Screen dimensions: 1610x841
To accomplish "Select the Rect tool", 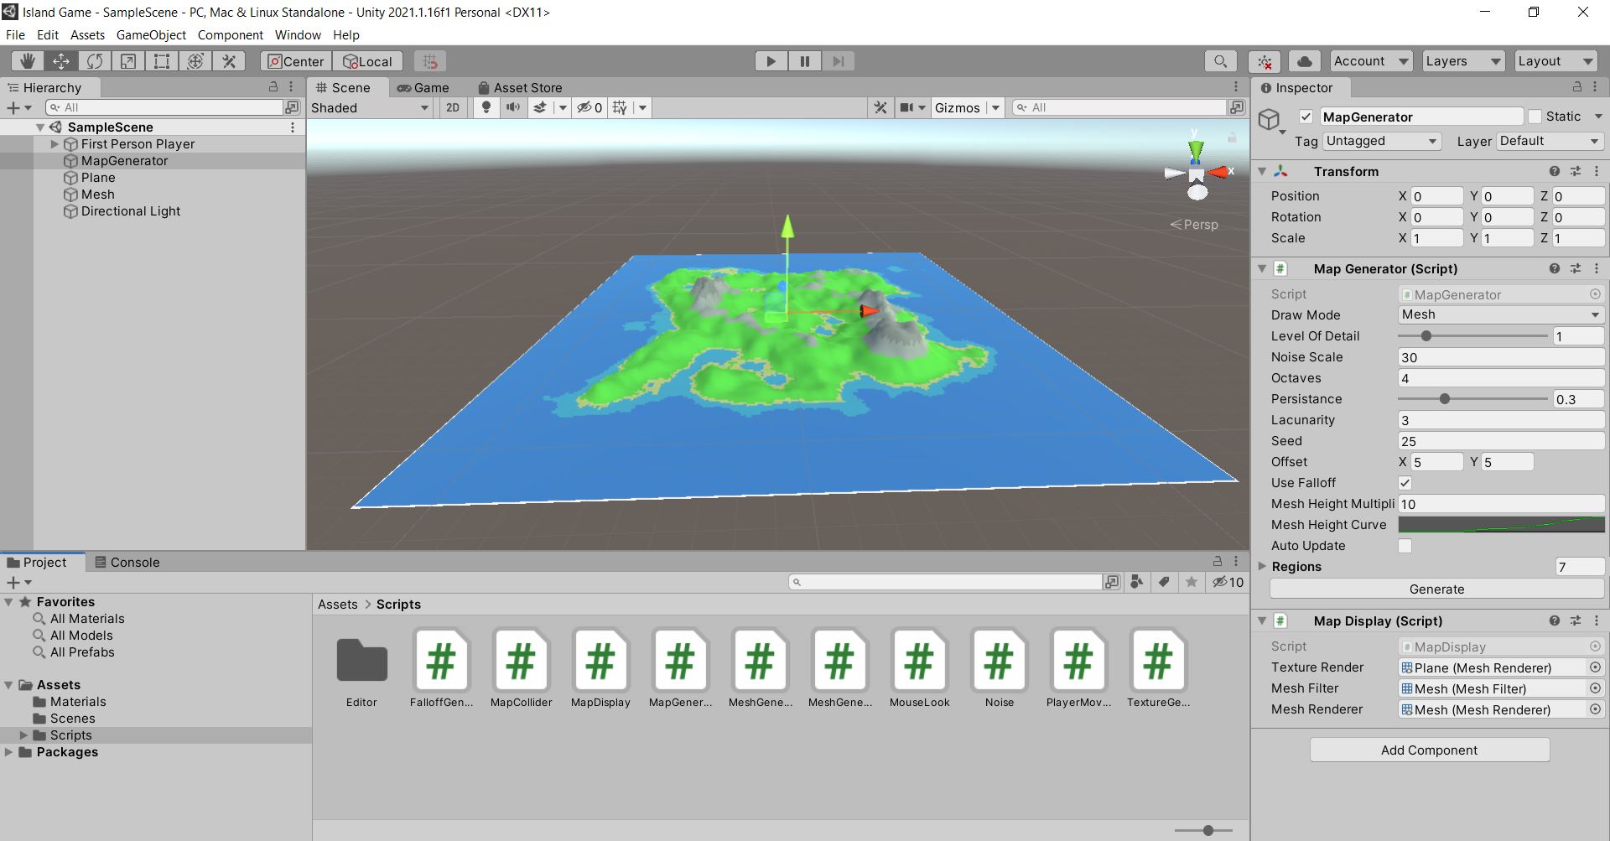I will [x=162, y=61].
